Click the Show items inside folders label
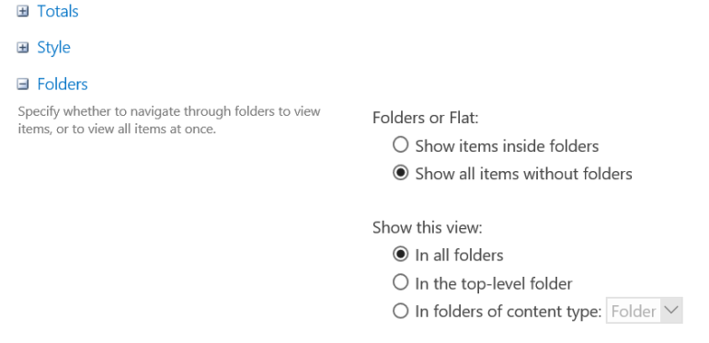 507,146
